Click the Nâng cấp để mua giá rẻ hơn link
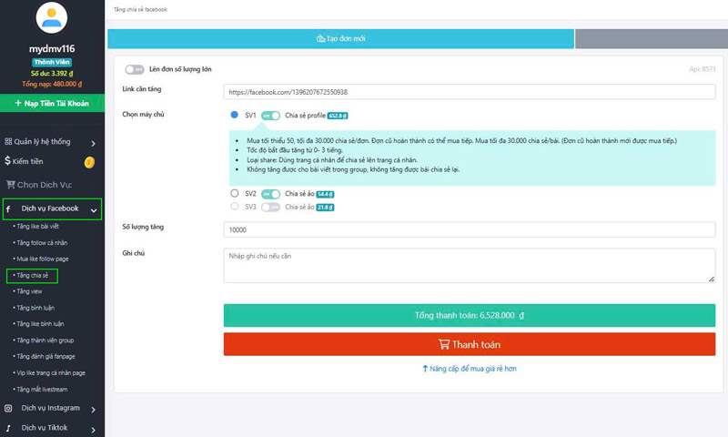The height and width of the screenshot is (437, 728). coord(469,369)
